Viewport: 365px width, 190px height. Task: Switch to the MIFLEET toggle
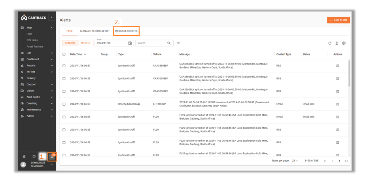pos(86,43)
